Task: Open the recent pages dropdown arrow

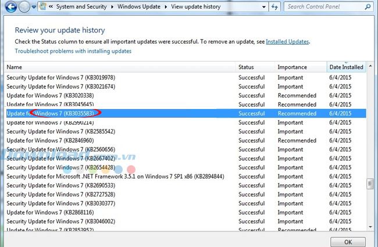Action: point(34,7)
